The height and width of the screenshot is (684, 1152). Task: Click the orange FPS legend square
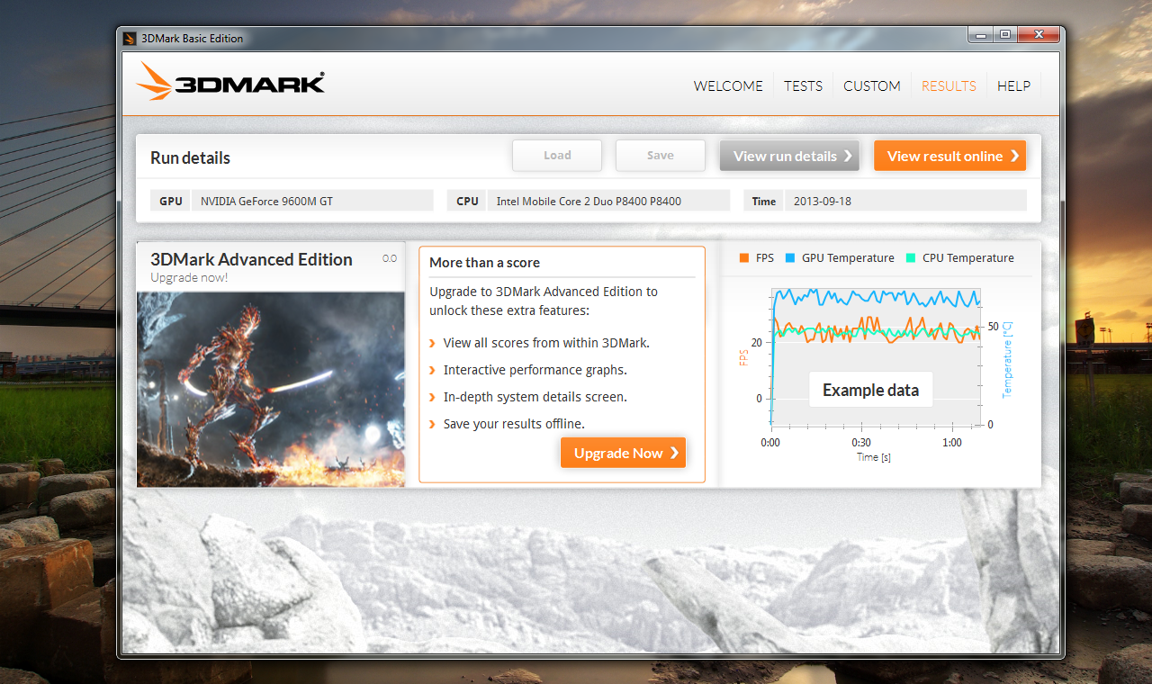(x=743, y=258)
